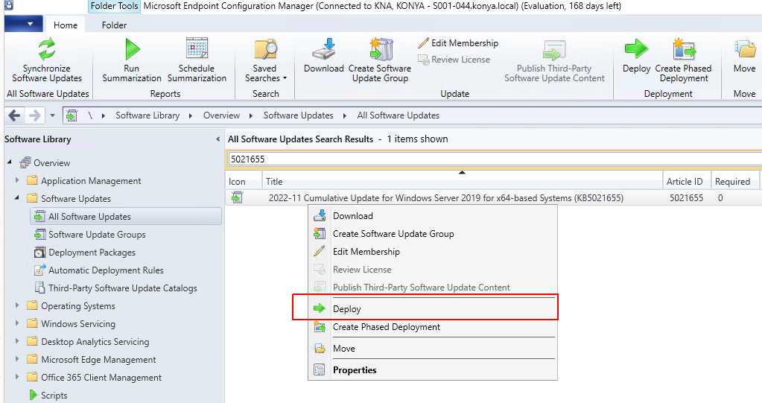The image size is (762, 403).
Task: Expand Office 365 Client Management node
Action: pyautogui.click(x=17, y=377)
